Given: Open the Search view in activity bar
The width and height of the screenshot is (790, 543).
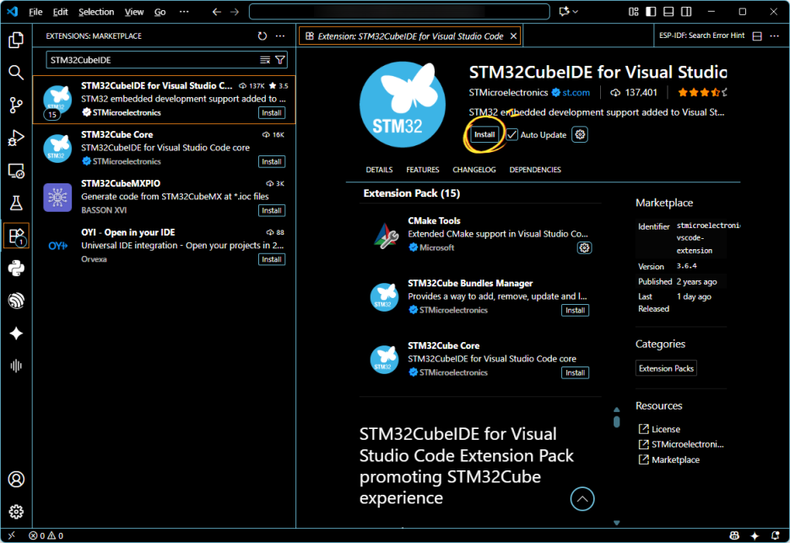Looking at the screenshot, I should (x=16, y=73).
